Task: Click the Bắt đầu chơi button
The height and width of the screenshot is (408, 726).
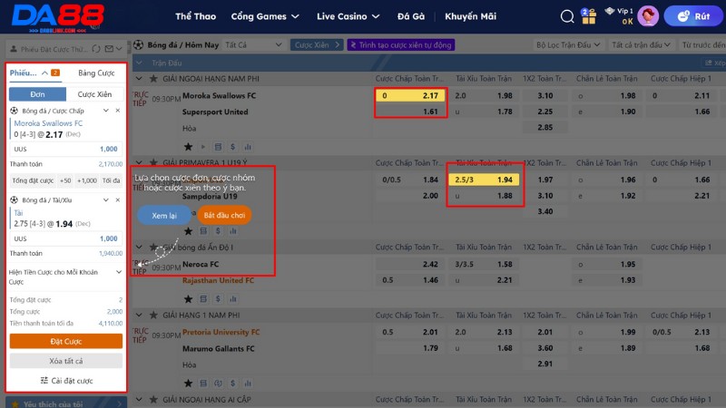Action: (x=224, y=215)
